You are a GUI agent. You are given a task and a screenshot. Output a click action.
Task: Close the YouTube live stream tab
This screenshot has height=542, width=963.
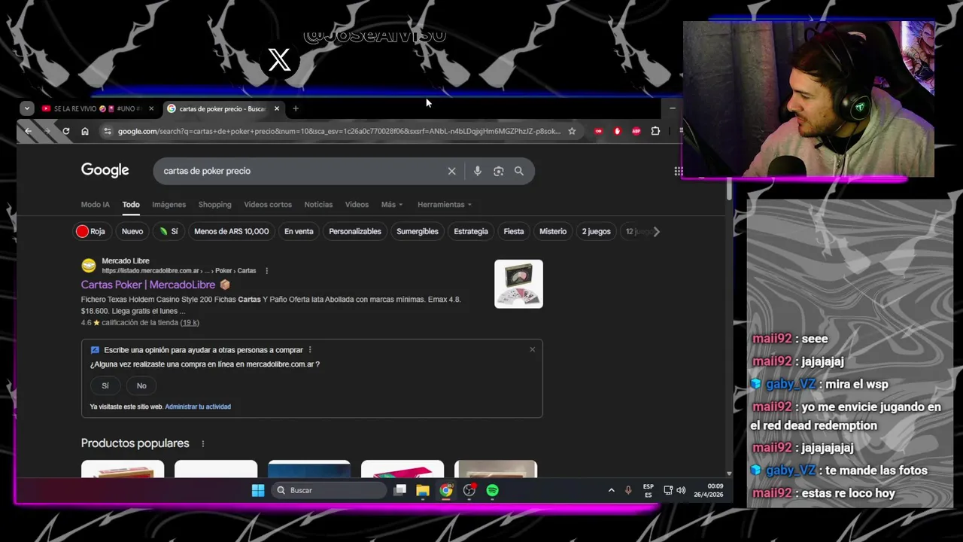pyautogui.click(x=151, y=108)
